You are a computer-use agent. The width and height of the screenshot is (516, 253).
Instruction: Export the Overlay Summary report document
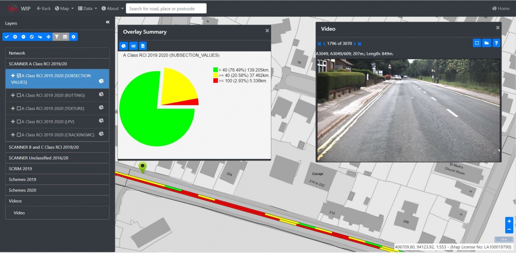click(x=143, y=46)
